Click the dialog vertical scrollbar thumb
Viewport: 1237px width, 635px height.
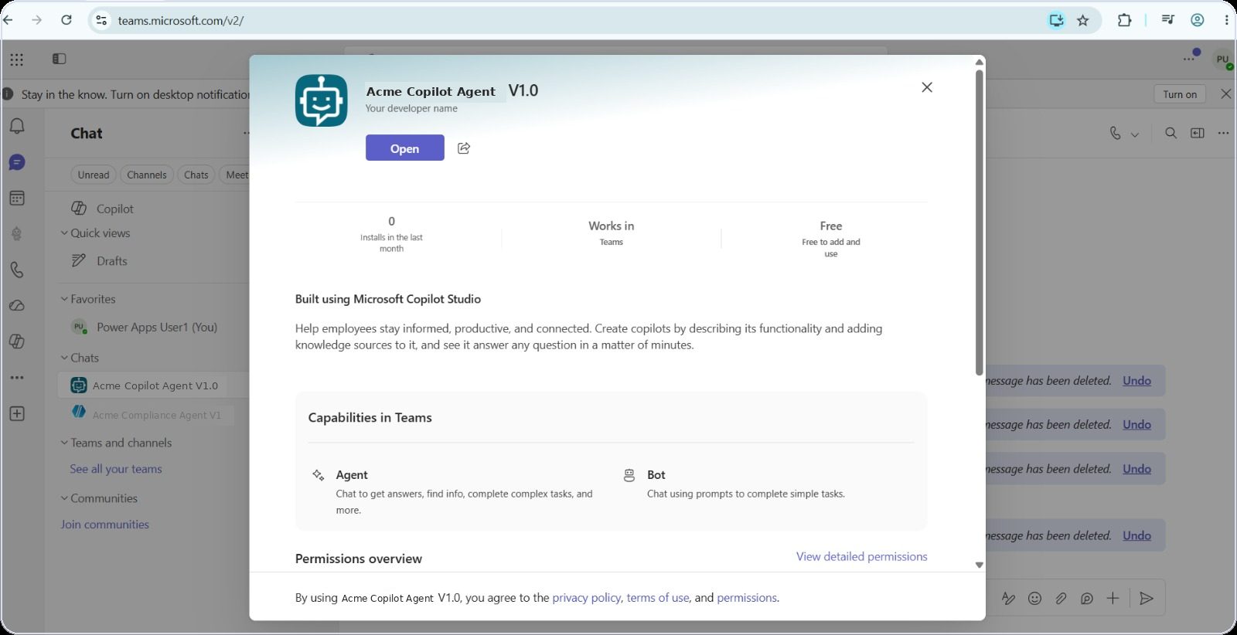tap(980, 222)
